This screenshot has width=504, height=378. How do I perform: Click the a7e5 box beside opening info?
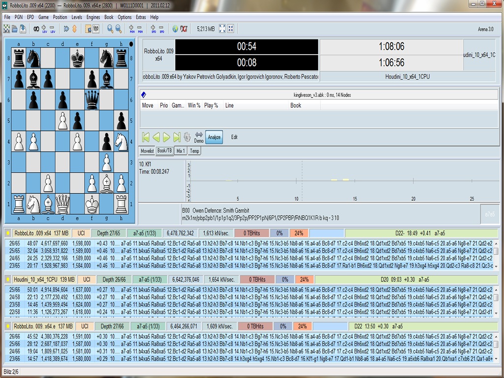pos(490,215)
